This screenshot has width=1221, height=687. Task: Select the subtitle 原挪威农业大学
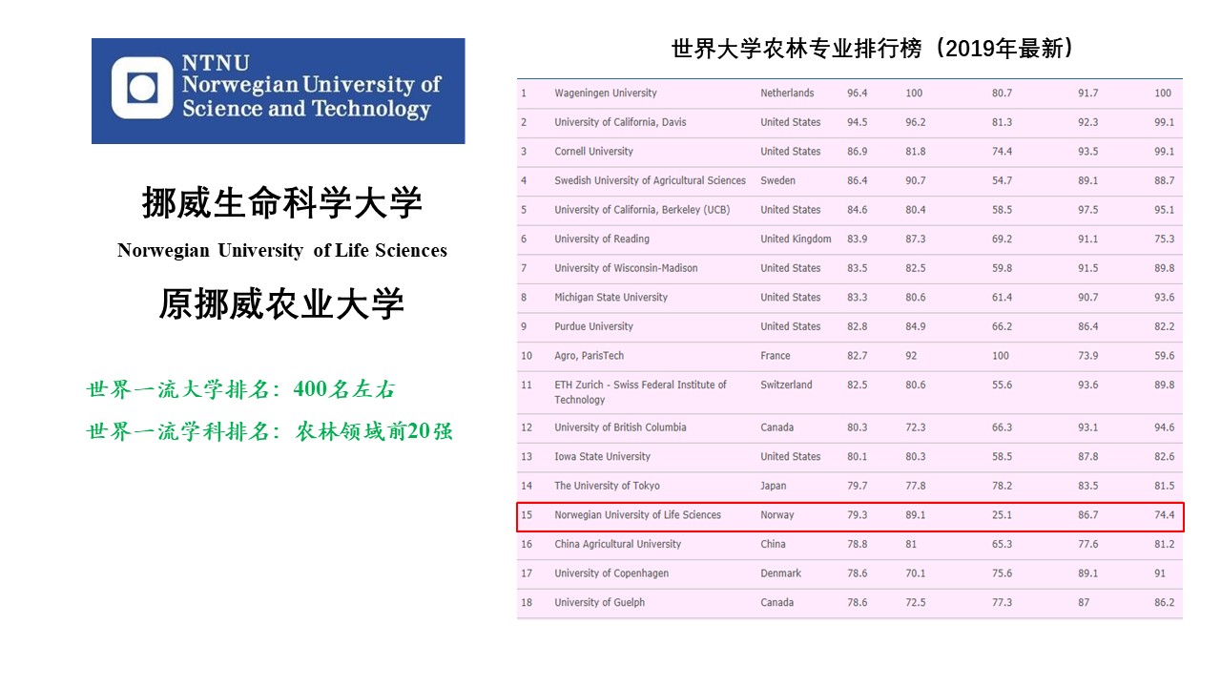(281, 304)
